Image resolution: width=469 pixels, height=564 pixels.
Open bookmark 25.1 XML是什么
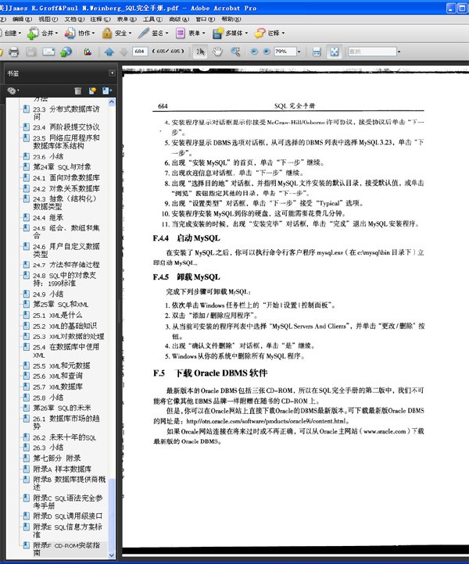pos(58,315)
